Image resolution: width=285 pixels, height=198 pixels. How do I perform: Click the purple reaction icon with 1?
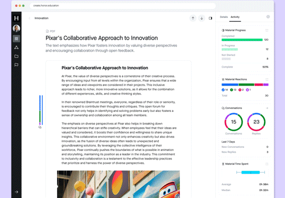pyautogui.click(x=247, y=90)
